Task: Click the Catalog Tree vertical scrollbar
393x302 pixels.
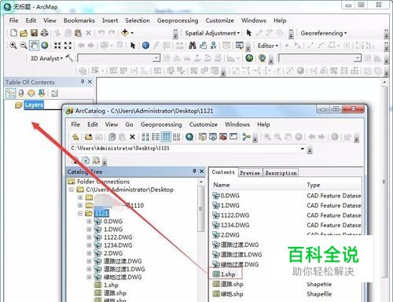Action: click(201, 209)
